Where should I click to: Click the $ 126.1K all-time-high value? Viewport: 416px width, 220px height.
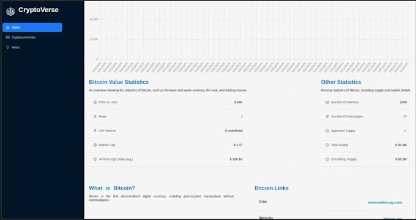[236, 159]
